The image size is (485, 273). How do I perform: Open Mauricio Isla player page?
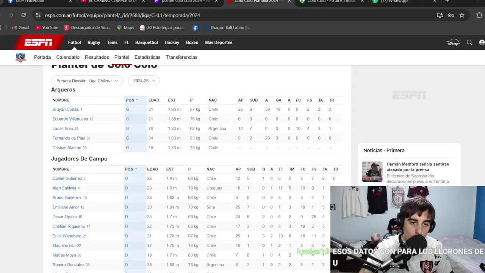64,245
